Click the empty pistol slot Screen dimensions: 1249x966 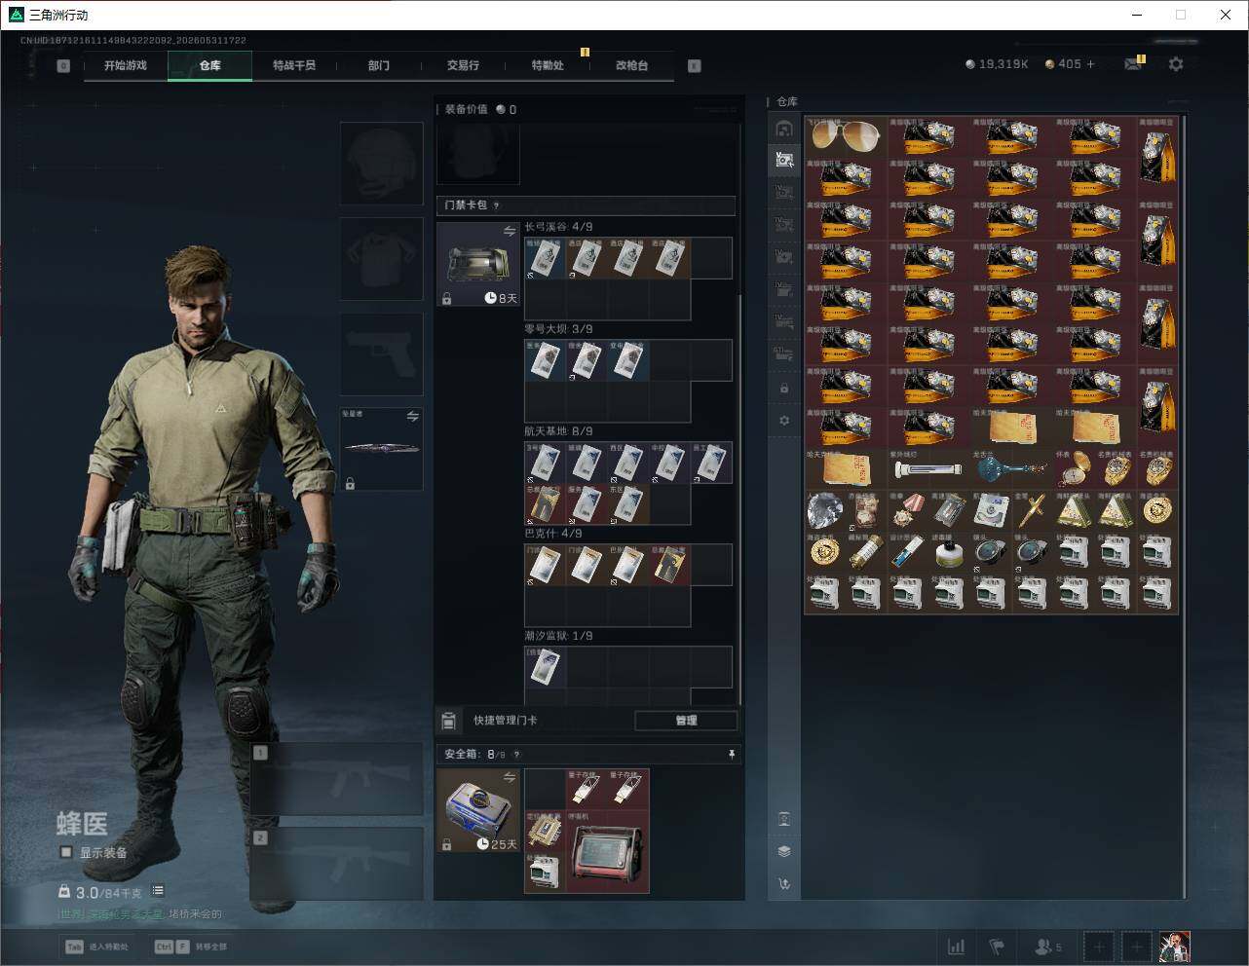[381, 353]
